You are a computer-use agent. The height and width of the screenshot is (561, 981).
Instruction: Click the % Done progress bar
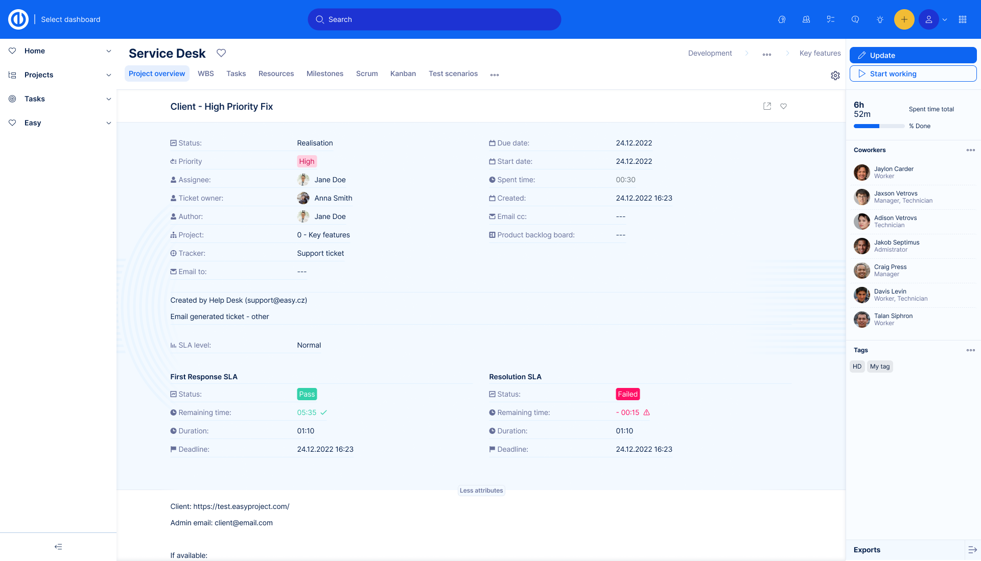879,126
